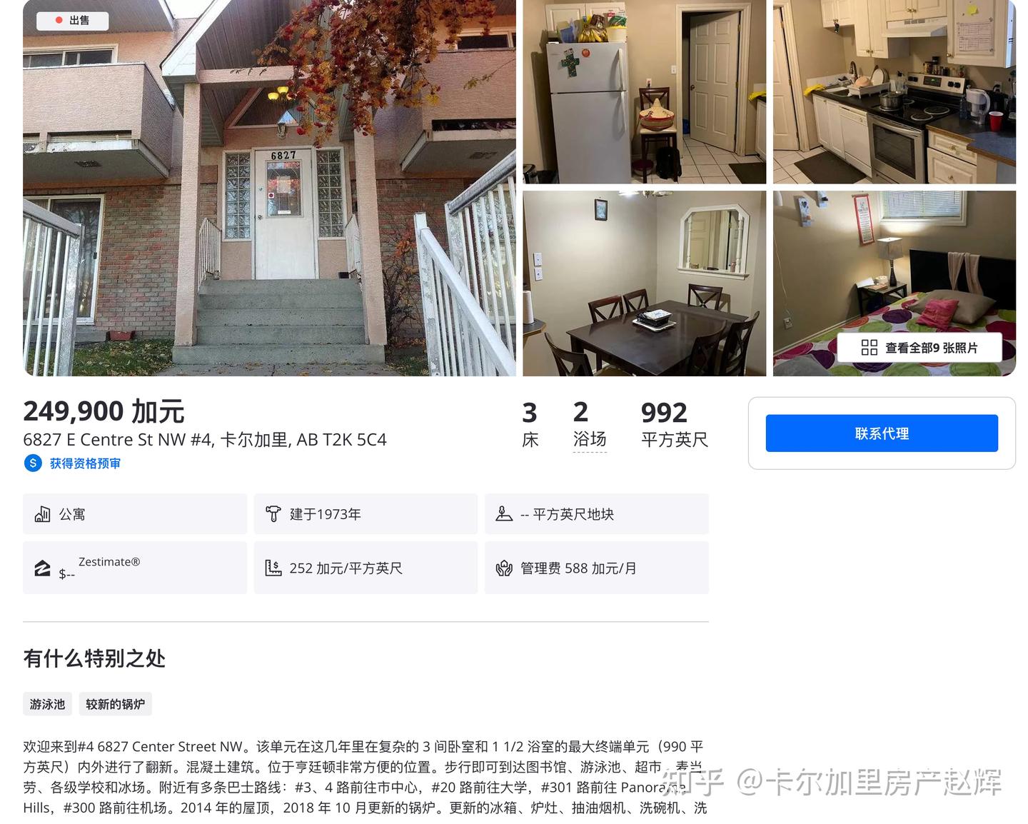Click the Zestimate house logo icon
This screenshot has height=824, width=1028.
point(42,568)
